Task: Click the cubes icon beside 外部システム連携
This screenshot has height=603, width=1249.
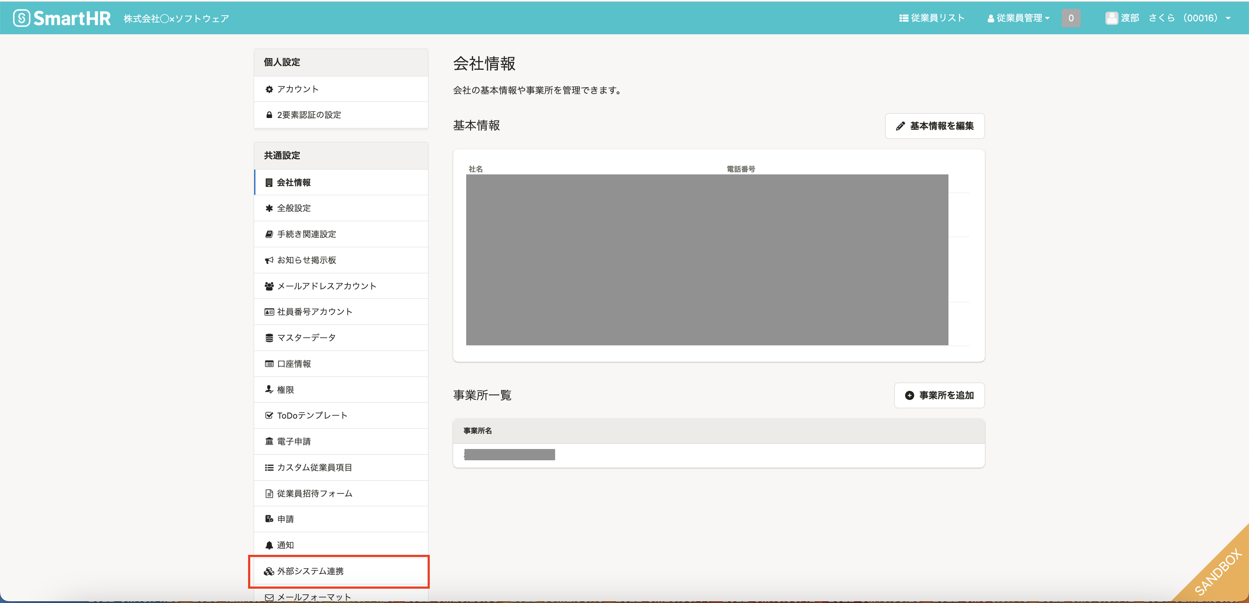Action: (x=269, y=571)
